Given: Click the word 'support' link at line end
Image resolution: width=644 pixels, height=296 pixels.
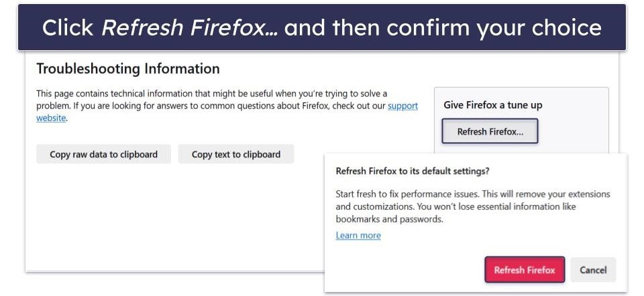Looking at the screenshot, I should (402, 106).
